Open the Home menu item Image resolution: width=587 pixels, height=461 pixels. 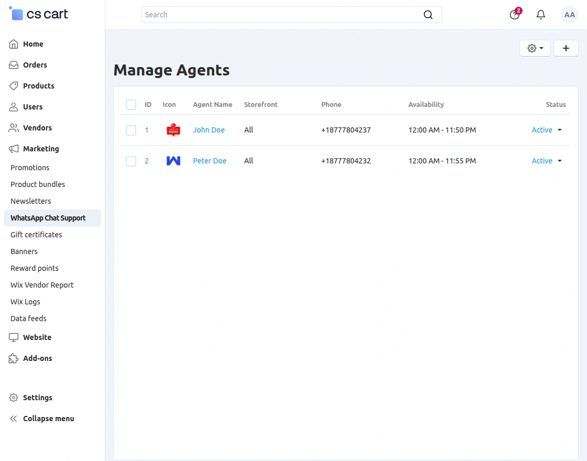click(33, 44)
